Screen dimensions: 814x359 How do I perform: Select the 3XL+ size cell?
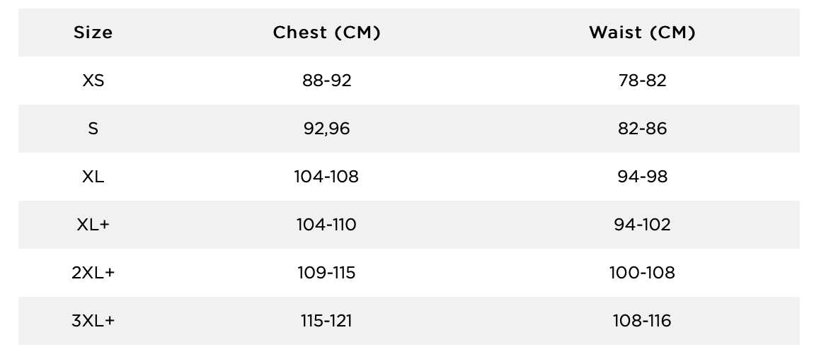[x=93, y=321]
